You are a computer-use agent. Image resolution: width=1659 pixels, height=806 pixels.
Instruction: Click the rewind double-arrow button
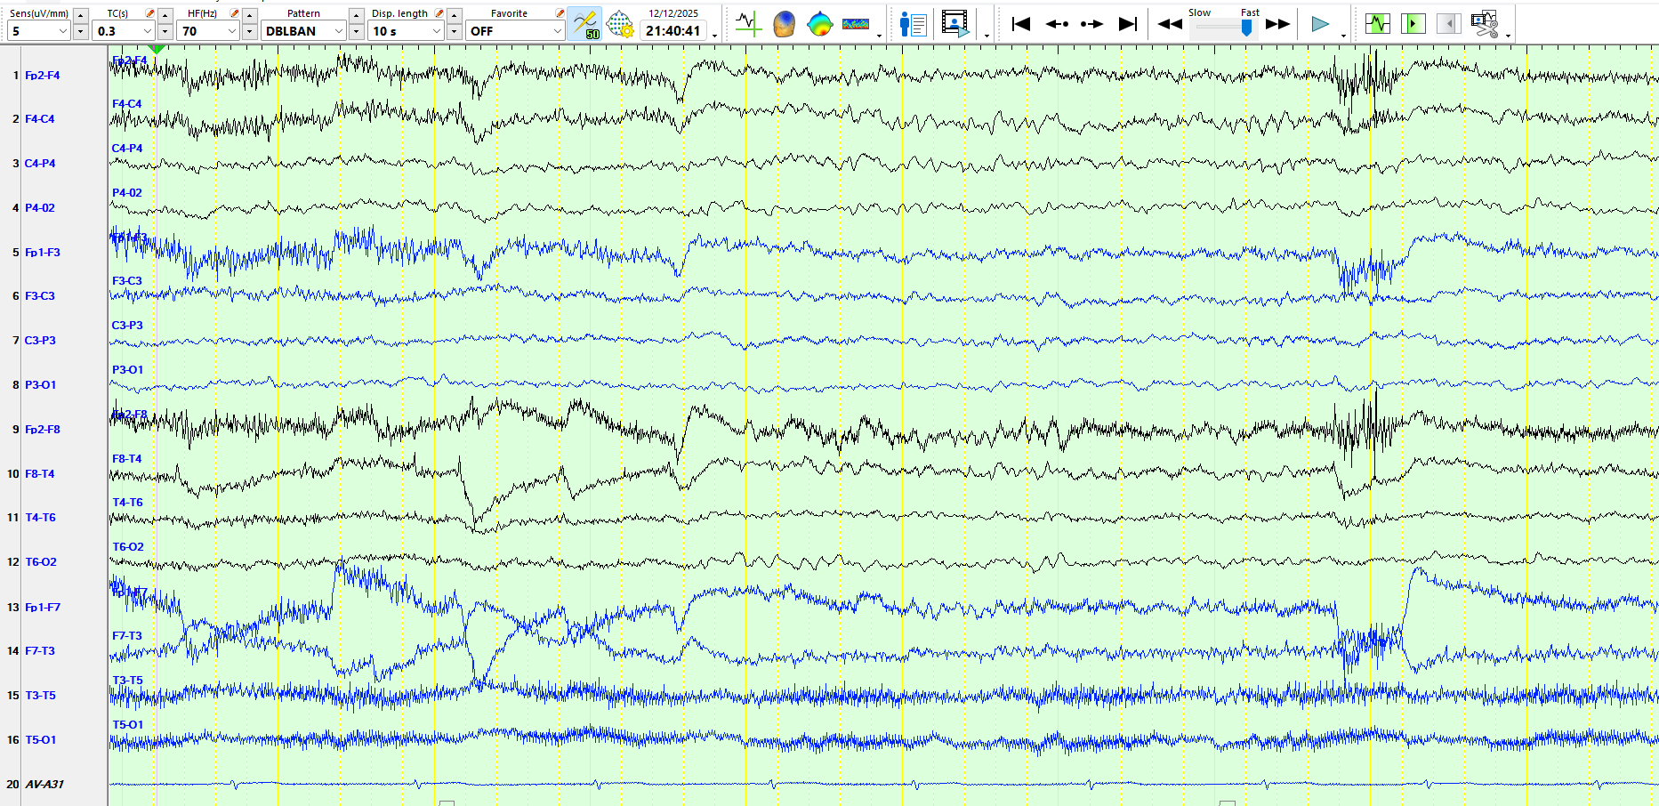pos(1170,24)
